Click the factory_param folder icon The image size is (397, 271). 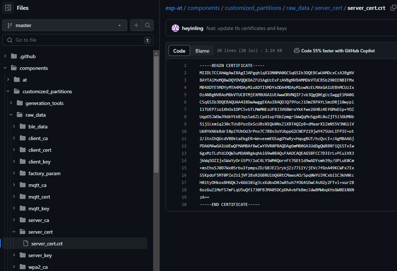point(23,173)
